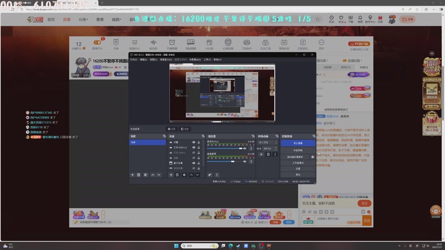Open 麦克风/Aux three-dot options menu
This screenshot has height=250, width=445.
pyautogui.click(x=251, y=148)
